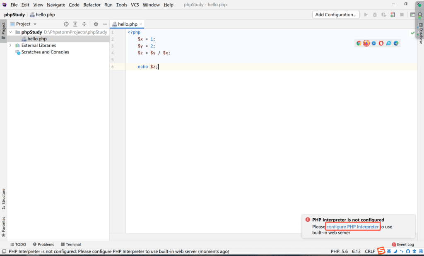Click the Project panel settings gear
Image resolution: width=424 pixels, height=256 pixels.
click(96, 24)
